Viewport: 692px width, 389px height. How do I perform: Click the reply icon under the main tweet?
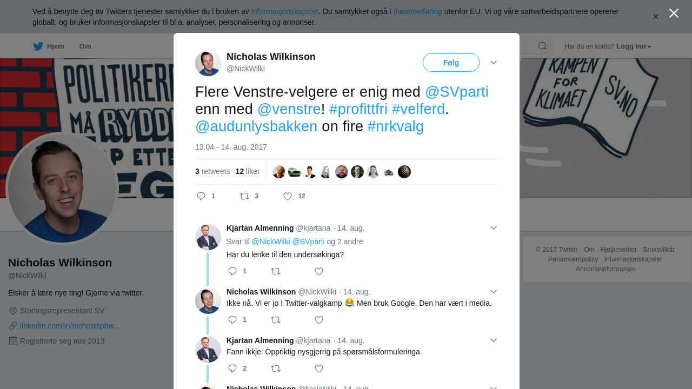(201, 196)
